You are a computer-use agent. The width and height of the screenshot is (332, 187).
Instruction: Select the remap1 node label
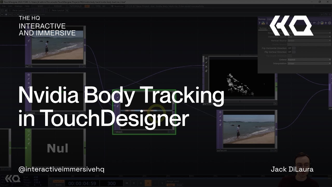(118, 132)
